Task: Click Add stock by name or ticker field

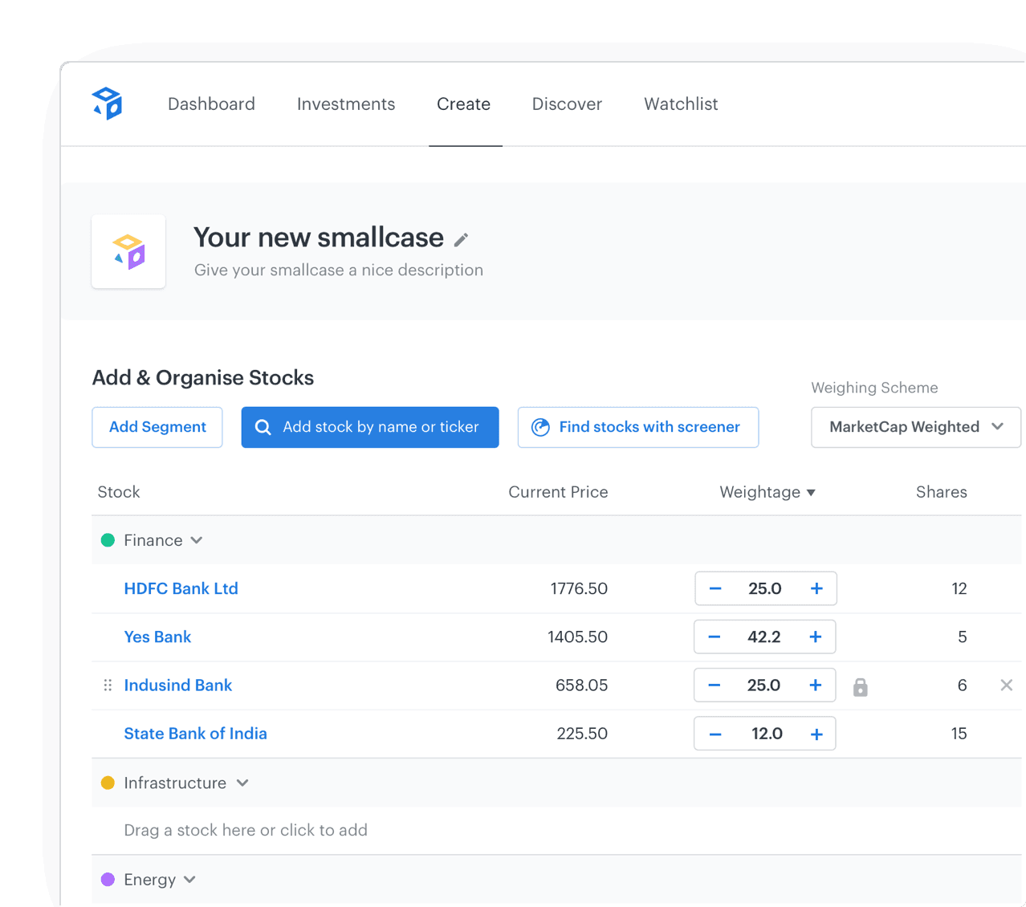Action: tap(370, 427)
